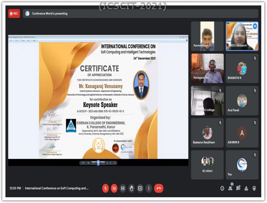Image resolution: width=267 pixels, height=203 pixels.
Task: Open the Activities panel icon
Action: point(246,188)
